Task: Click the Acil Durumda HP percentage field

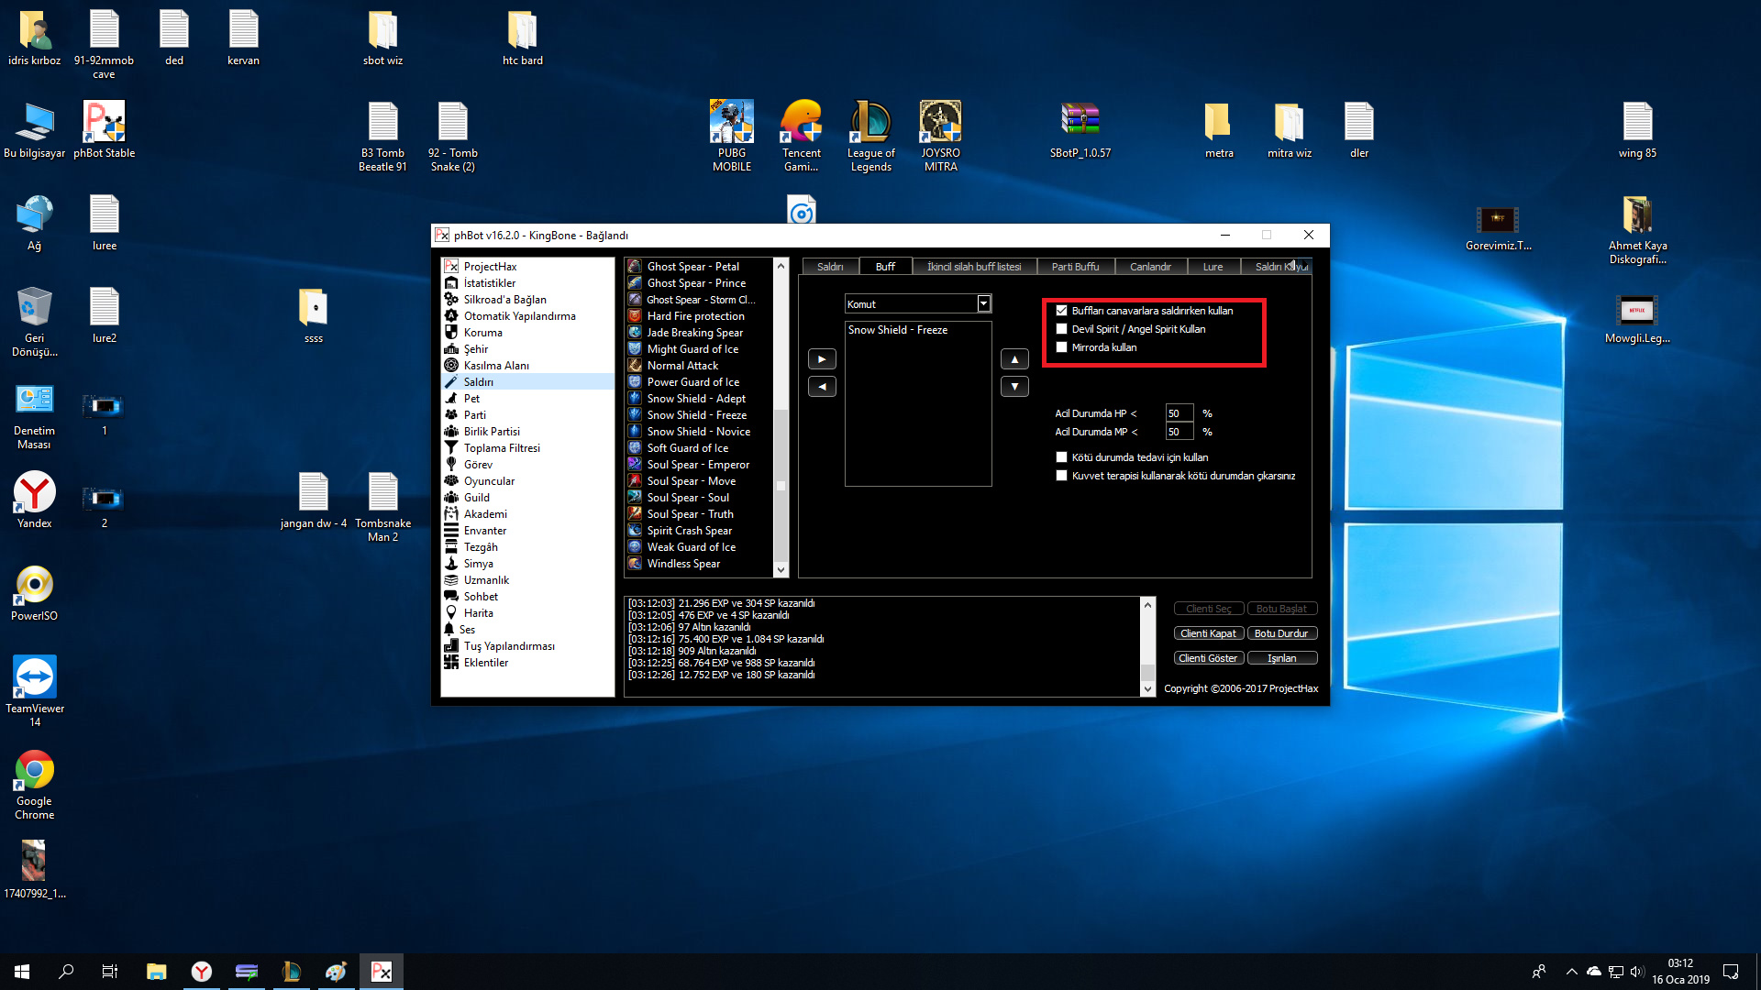Action: [1179, 413]
